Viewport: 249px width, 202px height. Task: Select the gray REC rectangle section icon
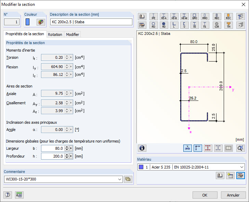point(217,16)
